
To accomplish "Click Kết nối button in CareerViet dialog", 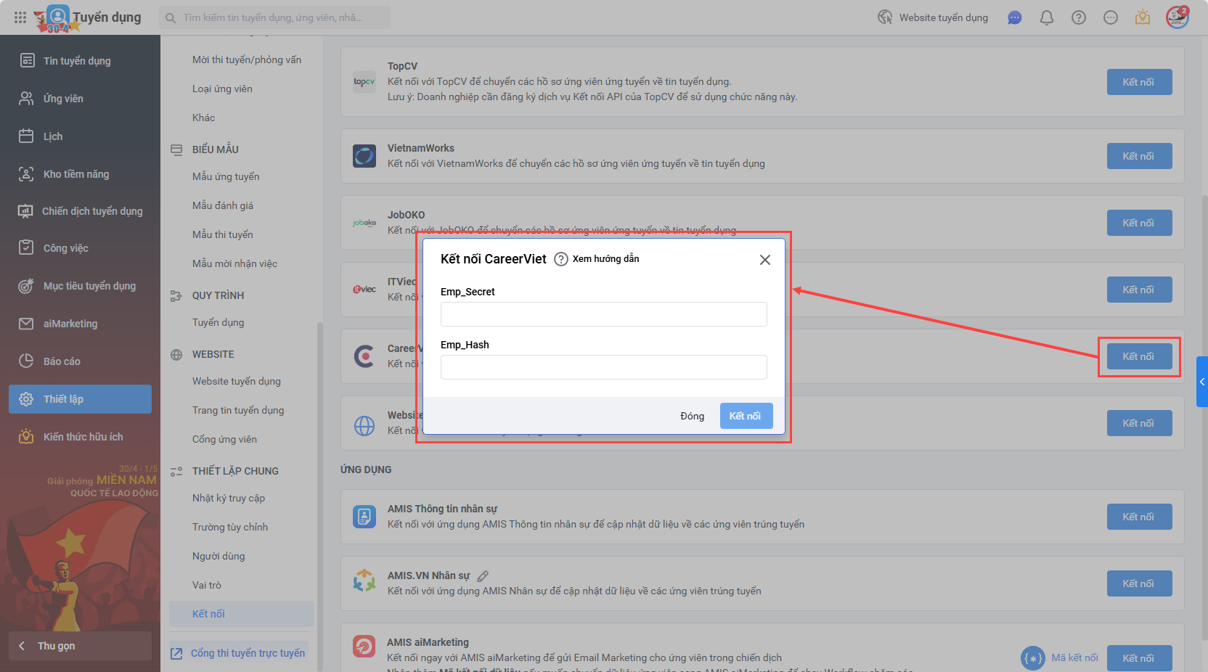I will pos(746,416).
